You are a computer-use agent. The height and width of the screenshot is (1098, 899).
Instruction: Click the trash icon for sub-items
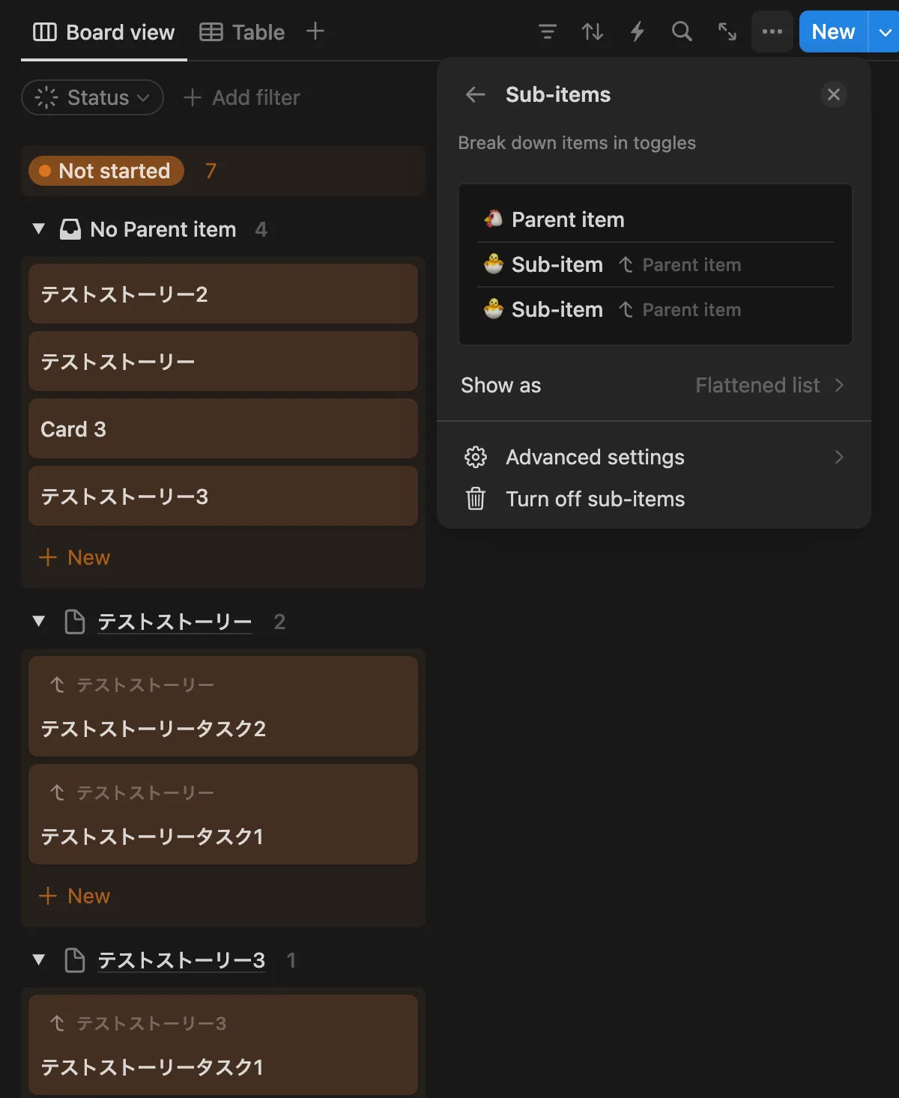[x=476, y=499]
